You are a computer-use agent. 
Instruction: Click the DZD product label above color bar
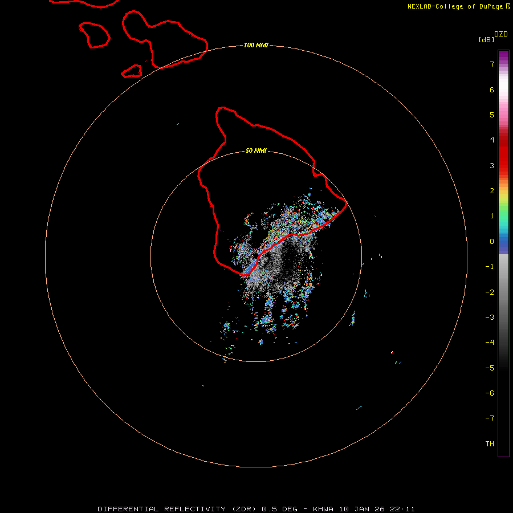pos(501,34)
